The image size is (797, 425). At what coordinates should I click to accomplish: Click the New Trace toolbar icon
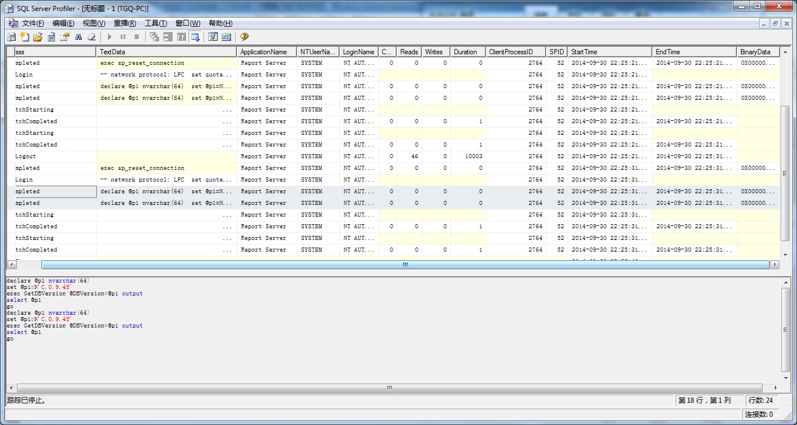[11, 37]
